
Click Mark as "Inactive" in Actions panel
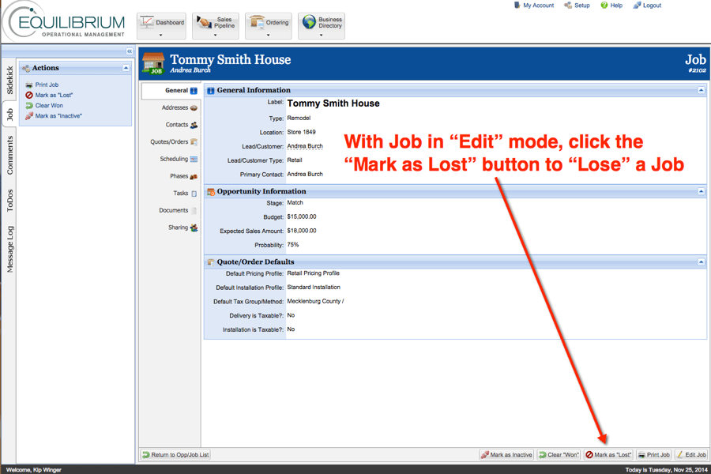(58, 116)
